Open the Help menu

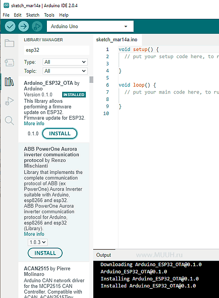[64, 15]
